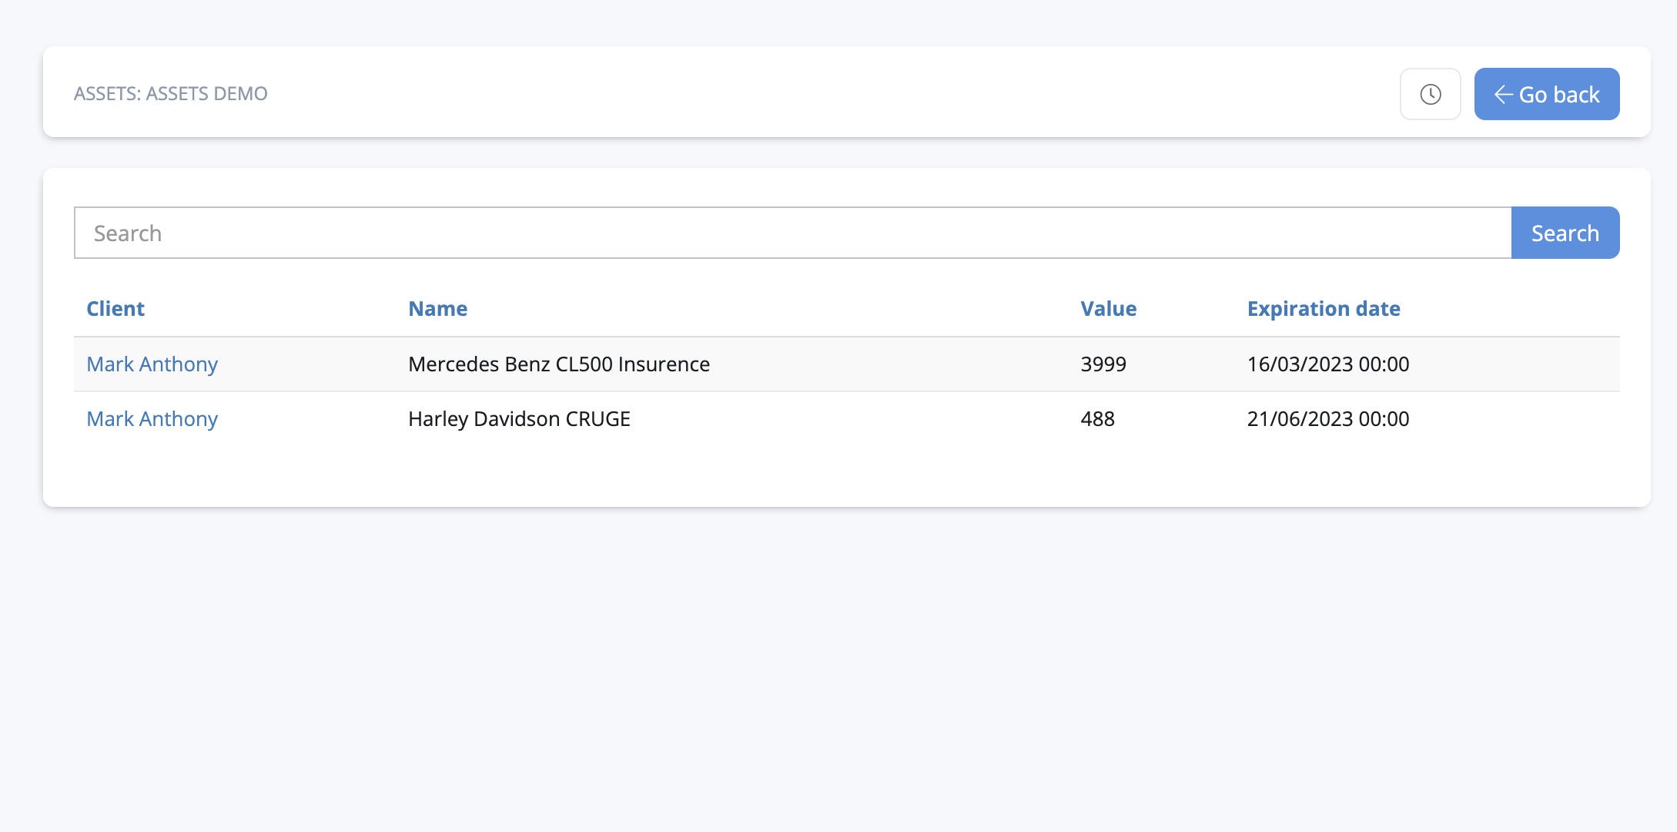Open Mark Anthony link in first row
This screenshot has height=832, width=1677.
[152, 364]
